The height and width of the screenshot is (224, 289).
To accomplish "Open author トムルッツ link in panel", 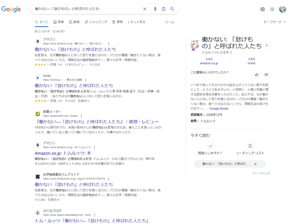I will (208, 121).
